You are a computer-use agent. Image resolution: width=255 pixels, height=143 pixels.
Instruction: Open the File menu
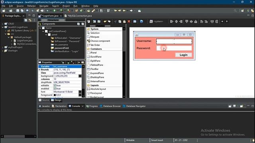(x=4, y=6)
